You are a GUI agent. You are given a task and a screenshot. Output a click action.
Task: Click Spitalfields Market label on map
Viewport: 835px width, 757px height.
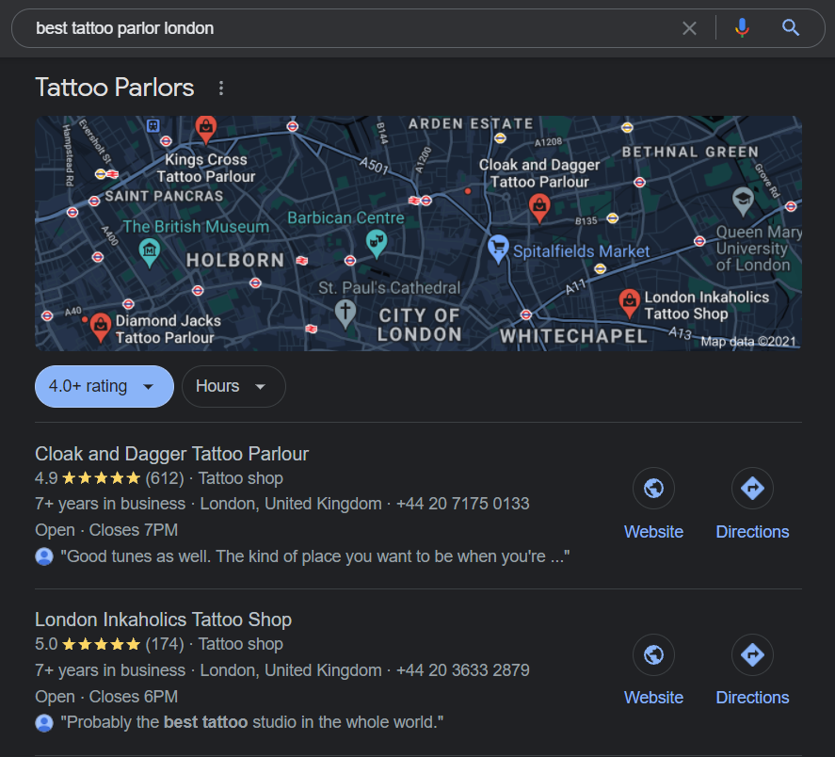[581, 251]
